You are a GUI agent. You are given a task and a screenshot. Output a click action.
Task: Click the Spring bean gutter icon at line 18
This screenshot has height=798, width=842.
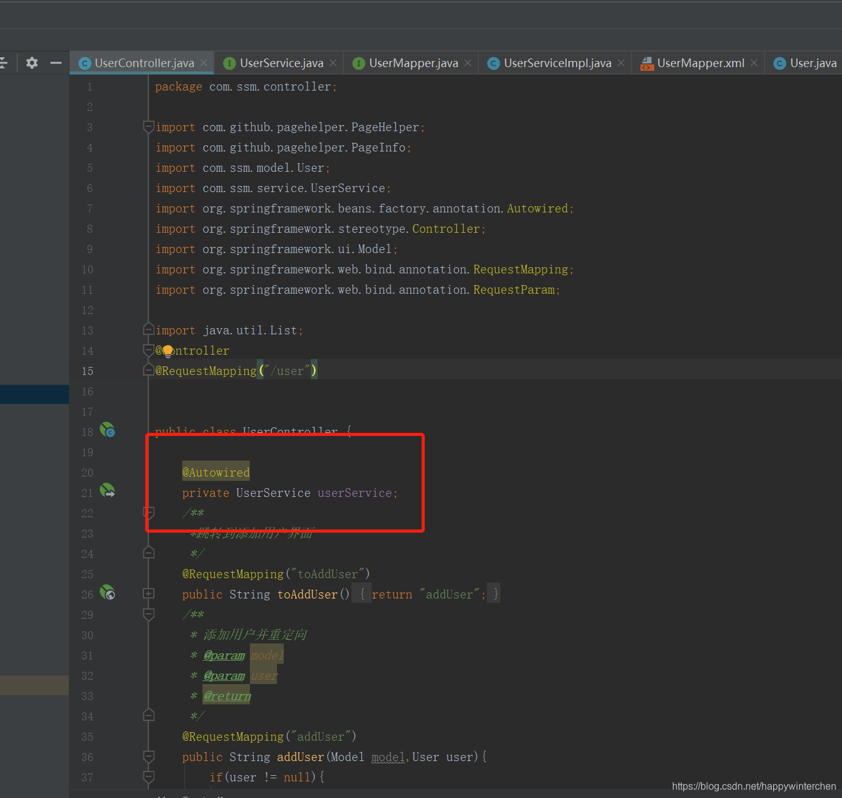pyautogui.click(x=107, y=430)
